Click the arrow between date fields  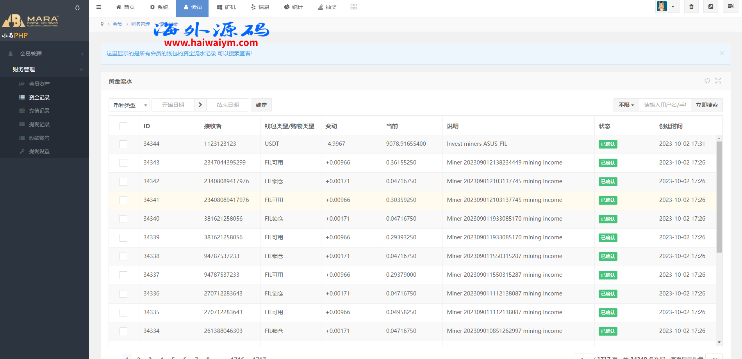[200, 105]
